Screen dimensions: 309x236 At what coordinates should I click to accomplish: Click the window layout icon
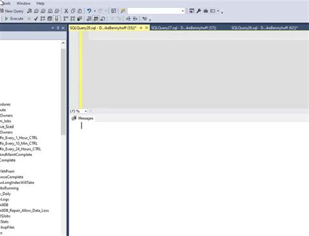click(213, 11)
